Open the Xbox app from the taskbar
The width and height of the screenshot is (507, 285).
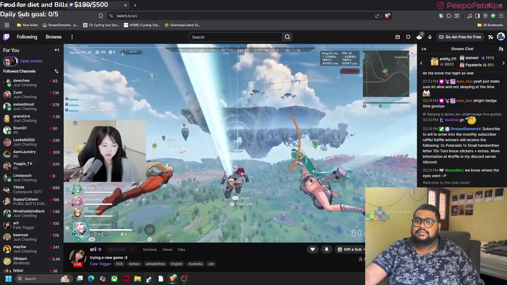point(114,279)
